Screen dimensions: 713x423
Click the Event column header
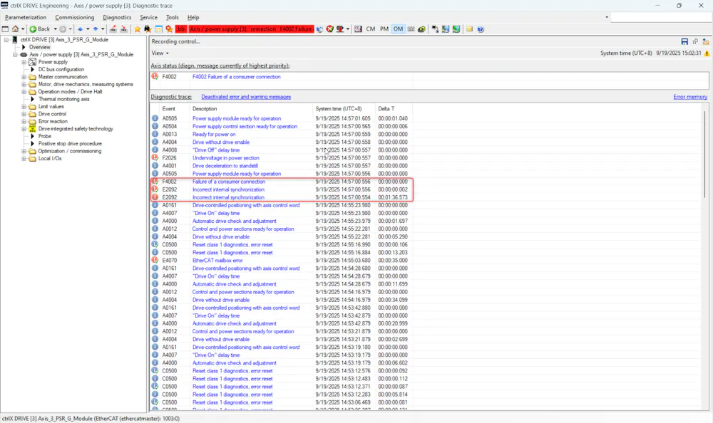(x=169, y=108)
